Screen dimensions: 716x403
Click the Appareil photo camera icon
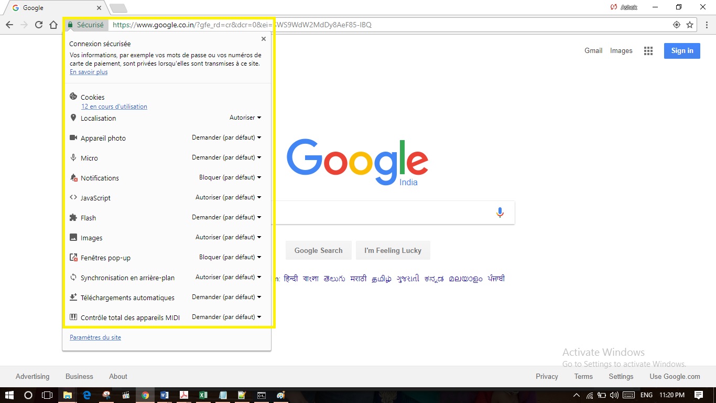[x=73, y=137]
